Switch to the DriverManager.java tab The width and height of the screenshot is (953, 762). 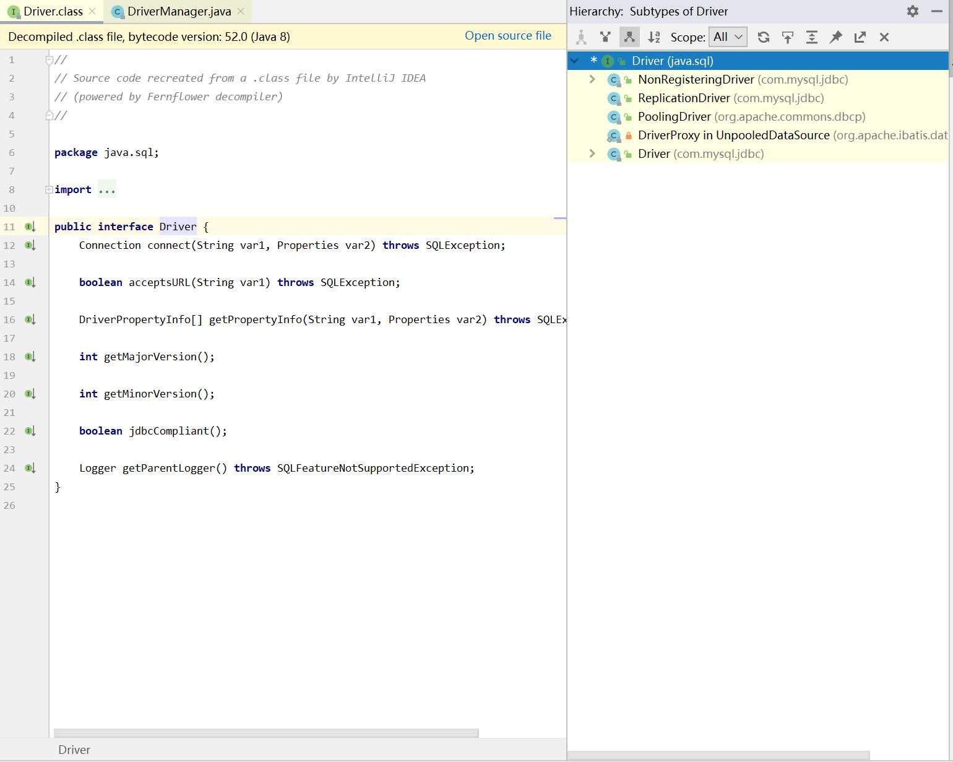click(179, 11)
